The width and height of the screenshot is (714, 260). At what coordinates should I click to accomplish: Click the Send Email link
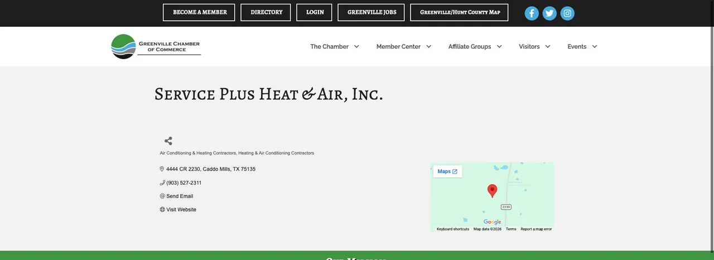coord(180,196)
